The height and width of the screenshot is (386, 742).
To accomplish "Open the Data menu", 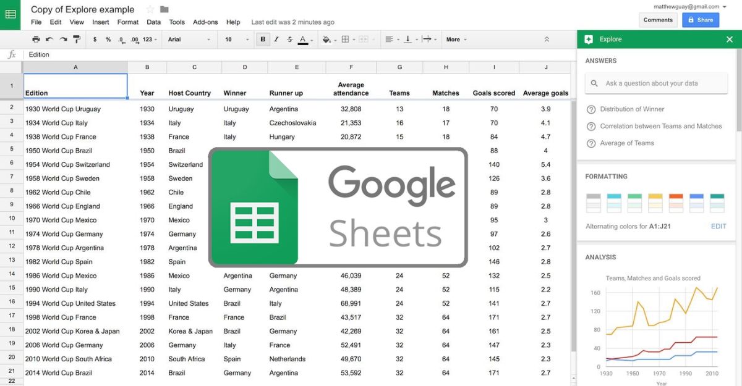I will pyautogui.click(x=154, y=22).
